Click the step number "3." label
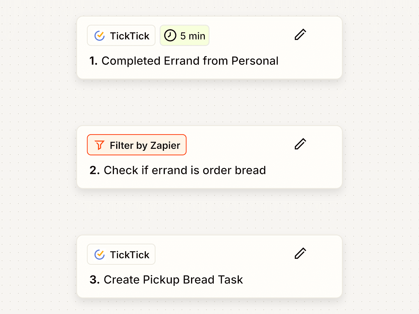The width and height of the screenshot is (419, 314). pos(95,280)
